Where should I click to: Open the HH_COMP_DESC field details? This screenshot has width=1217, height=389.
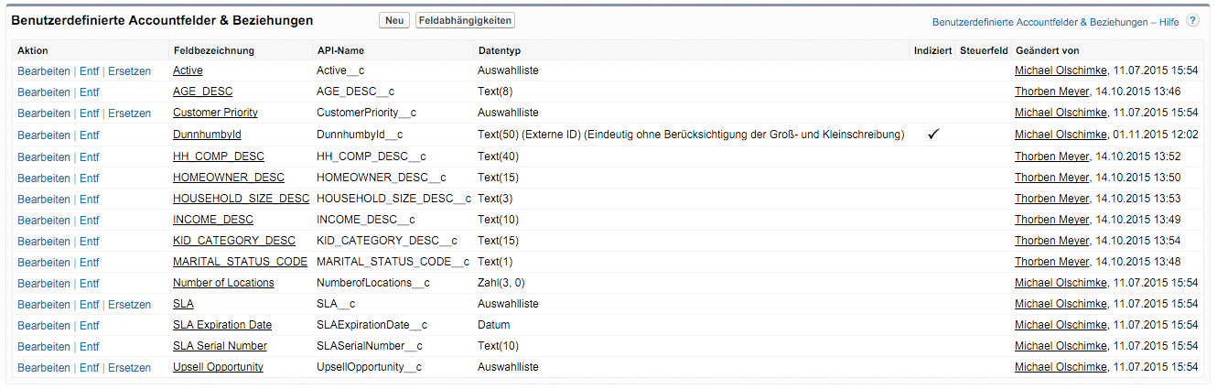(x=218, y=157)
